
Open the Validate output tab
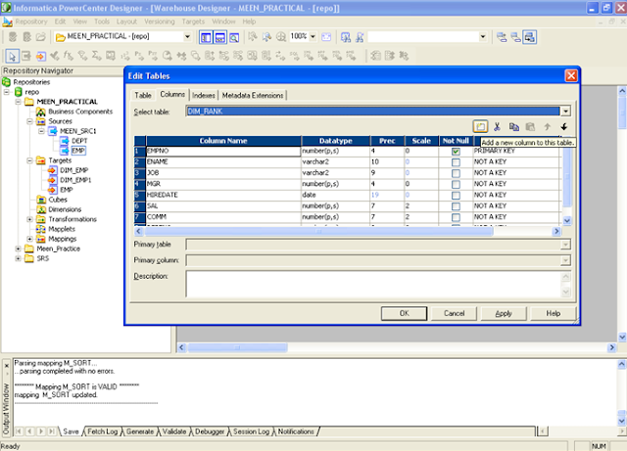pyautogui.click(x=174, y=431)
